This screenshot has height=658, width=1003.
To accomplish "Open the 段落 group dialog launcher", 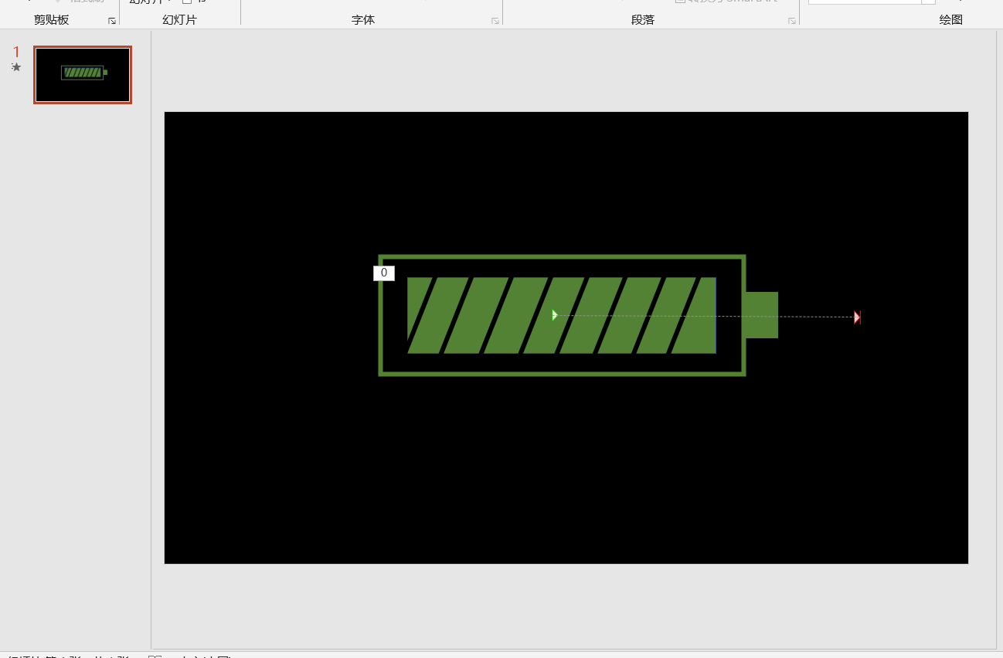I will 792,21.
